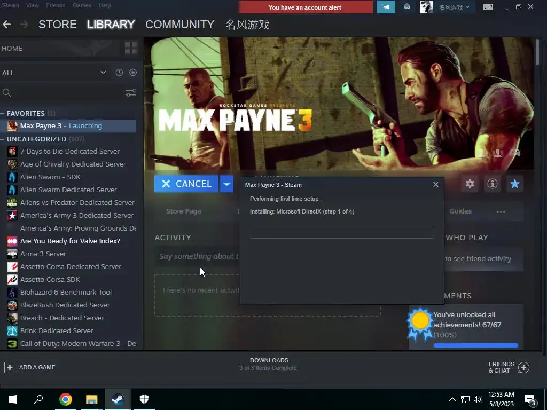The image size is (547, 410).
Task: Open the Store Page tab
Action: point(184,211)
